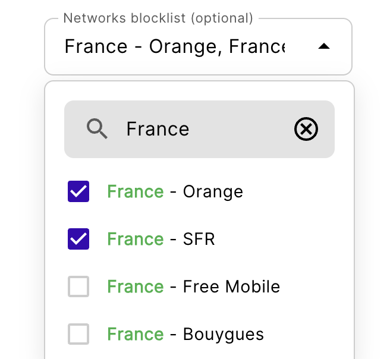Click the green 'France' highlight in Bouygues row
This screenshot has height=359, width=390.
pyautogui.click(x=135, y=334)
